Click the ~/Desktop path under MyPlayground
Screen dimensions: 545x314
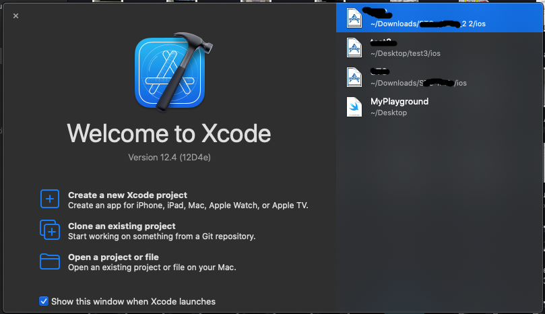coord(389,113)
